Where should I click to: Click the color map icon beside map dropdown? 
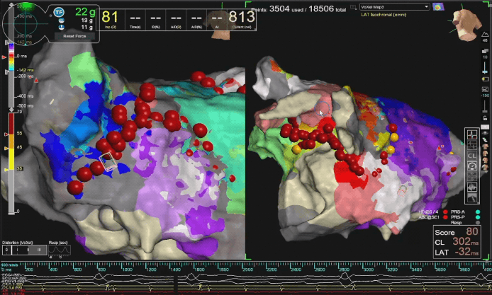440,6
